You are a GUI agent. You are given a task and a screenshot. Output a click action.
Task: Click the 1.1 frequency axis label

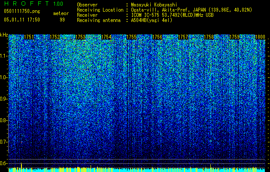[3, 56]
